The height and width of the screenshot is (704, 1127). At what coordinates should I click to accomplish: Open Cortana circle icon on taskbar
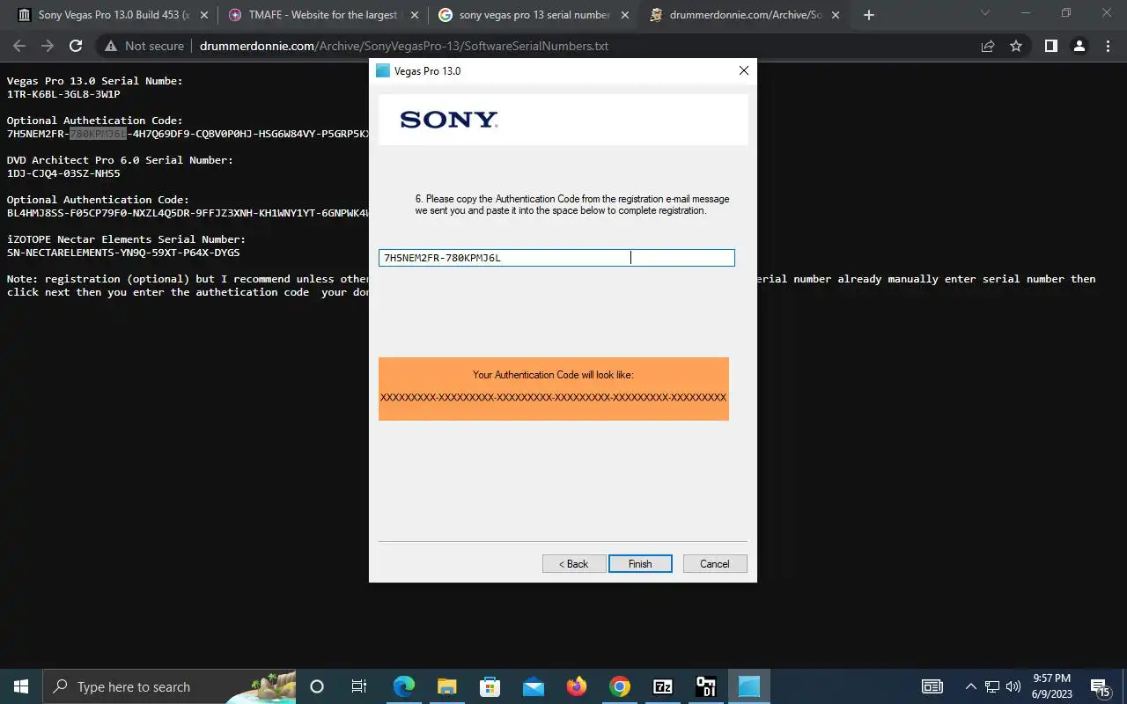coord(317,686)
